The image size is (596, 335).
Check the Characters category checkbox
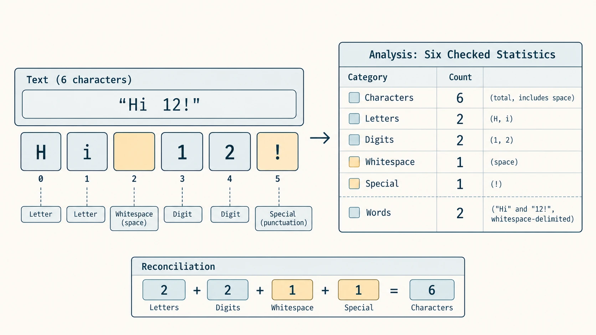[354, 98]
